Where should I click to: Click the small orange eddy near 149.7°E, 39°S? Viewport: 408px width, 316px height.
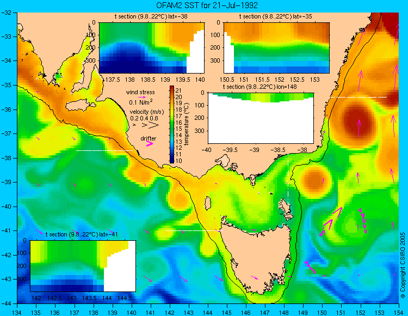pyautogui.click(x=315, y=180)
